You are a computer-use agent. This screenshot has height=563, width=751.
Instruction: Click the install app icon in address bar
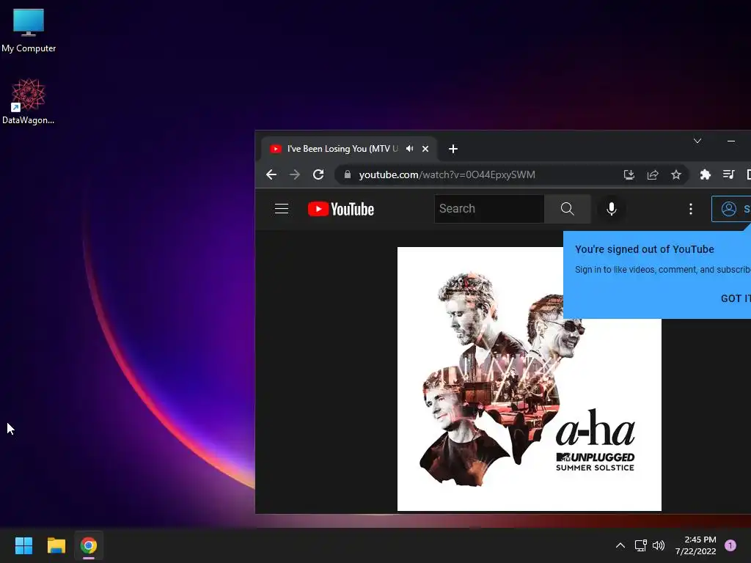pyautogui.click(x=629, y=174)
